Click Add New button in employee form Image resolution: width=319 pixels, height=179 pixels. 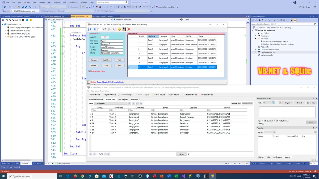tap(106, 60)
